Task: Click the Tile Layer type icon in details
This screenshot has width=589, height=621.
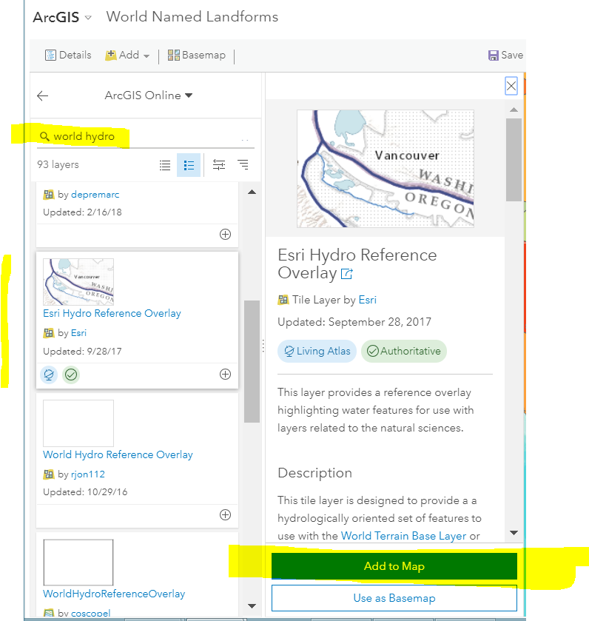Action: (283, 301)
